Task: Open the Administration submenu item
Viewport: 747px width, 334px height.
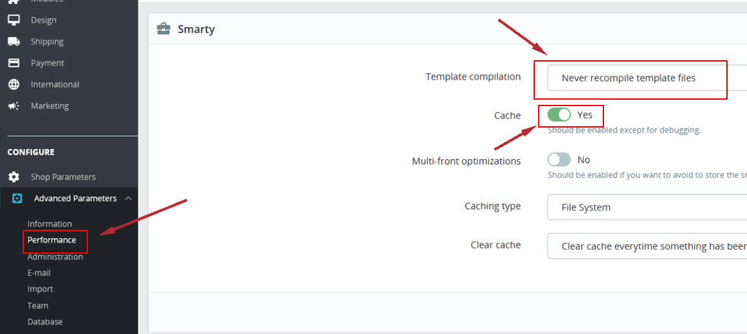Action: point(55,257)
